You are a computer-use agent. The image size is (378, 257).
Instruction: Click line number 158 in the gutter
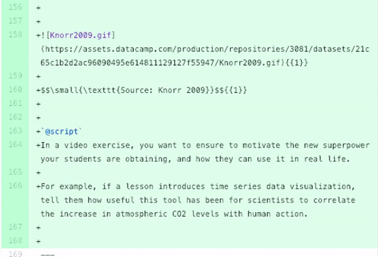click(x=15, y=35)
